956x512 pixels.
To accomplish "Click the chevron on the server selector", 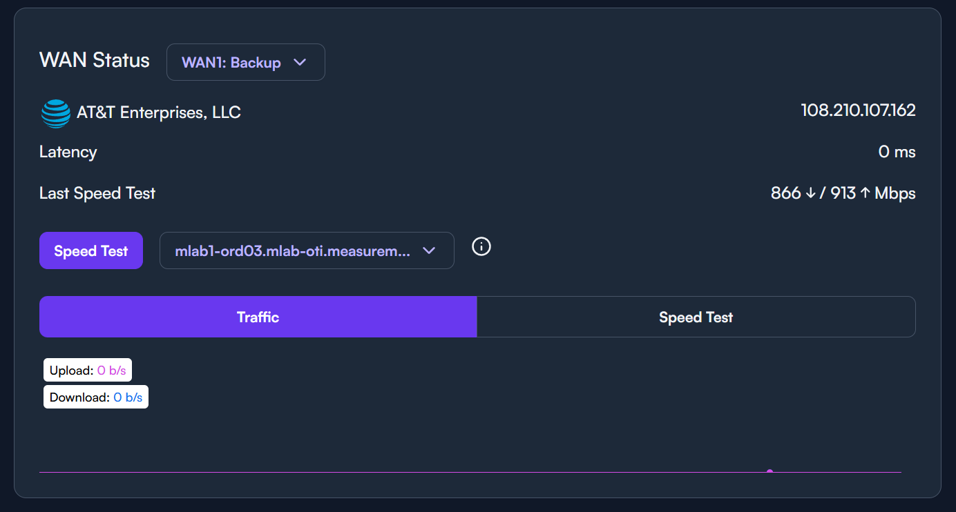I will [x=429, y=250].
